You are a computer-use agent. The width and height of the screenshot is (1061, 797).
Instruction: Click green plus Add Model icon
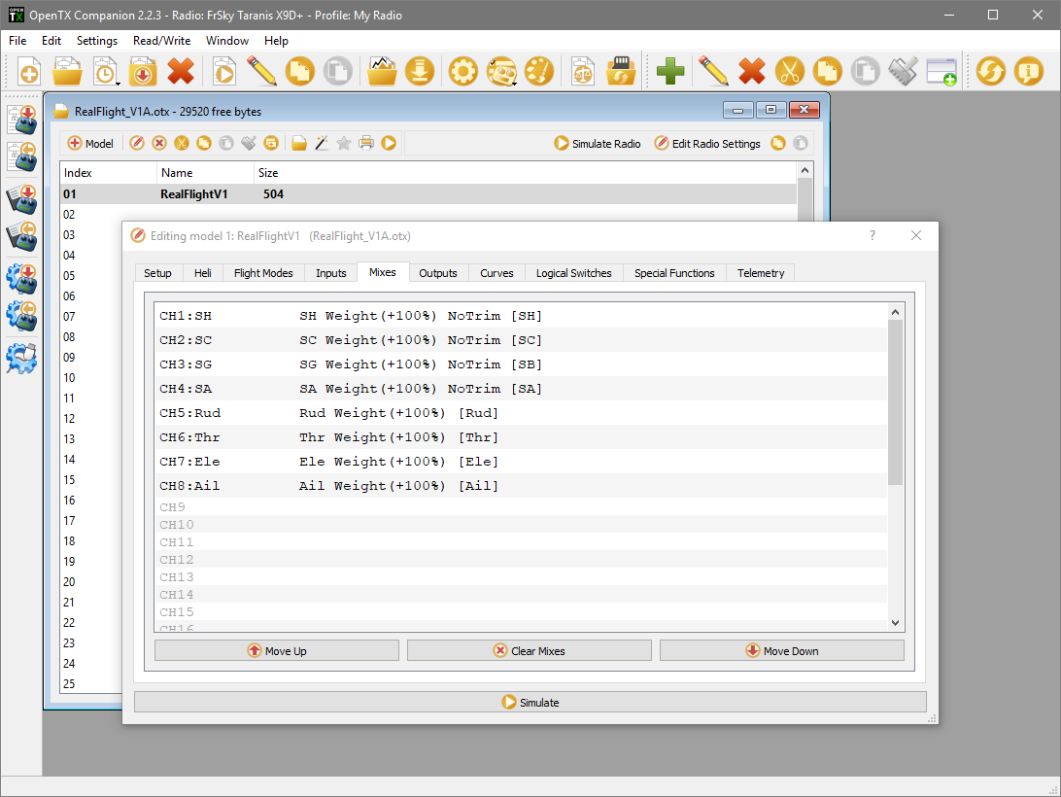tap(670, 71)
